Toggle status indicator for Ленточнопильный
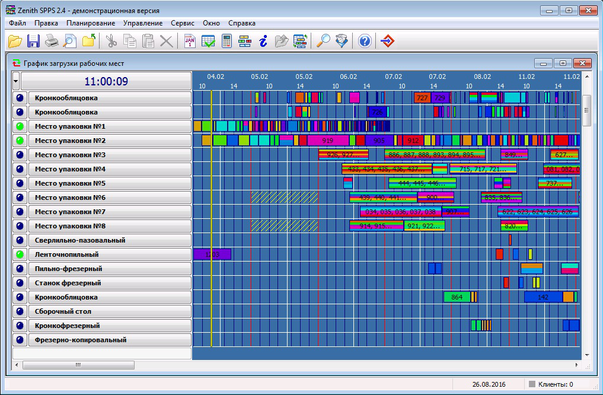The height and width of the screenshot is (395, 603). (20, 254)
